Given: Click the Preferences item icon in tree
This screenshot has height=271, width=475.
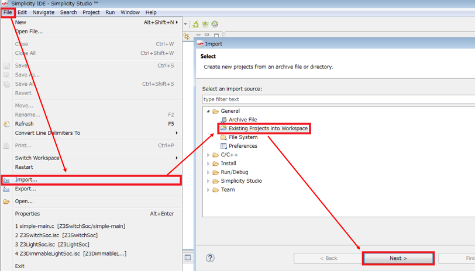Looking at the screenshot, I should point(223,146).
